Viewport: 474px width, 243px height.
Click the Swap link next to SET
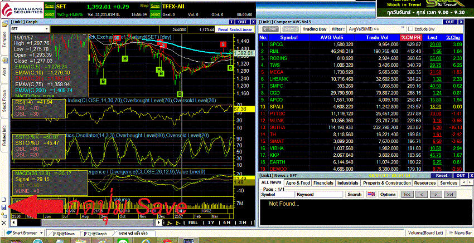[x=49, y=6]
